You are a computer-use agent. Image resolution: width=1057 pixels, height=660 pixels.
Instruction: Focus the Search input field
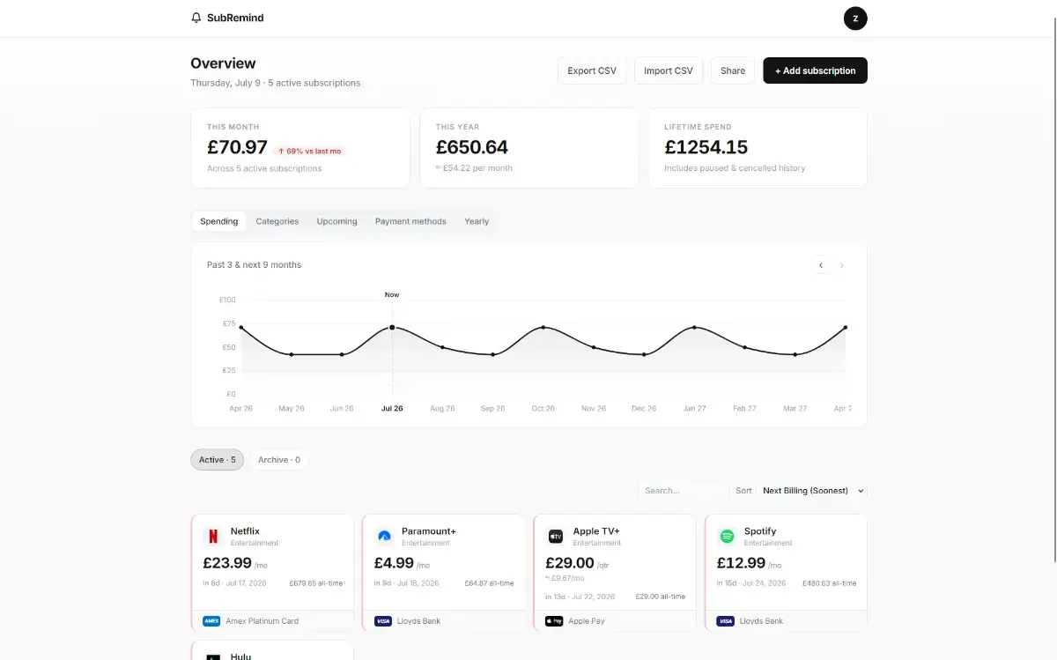684,491
